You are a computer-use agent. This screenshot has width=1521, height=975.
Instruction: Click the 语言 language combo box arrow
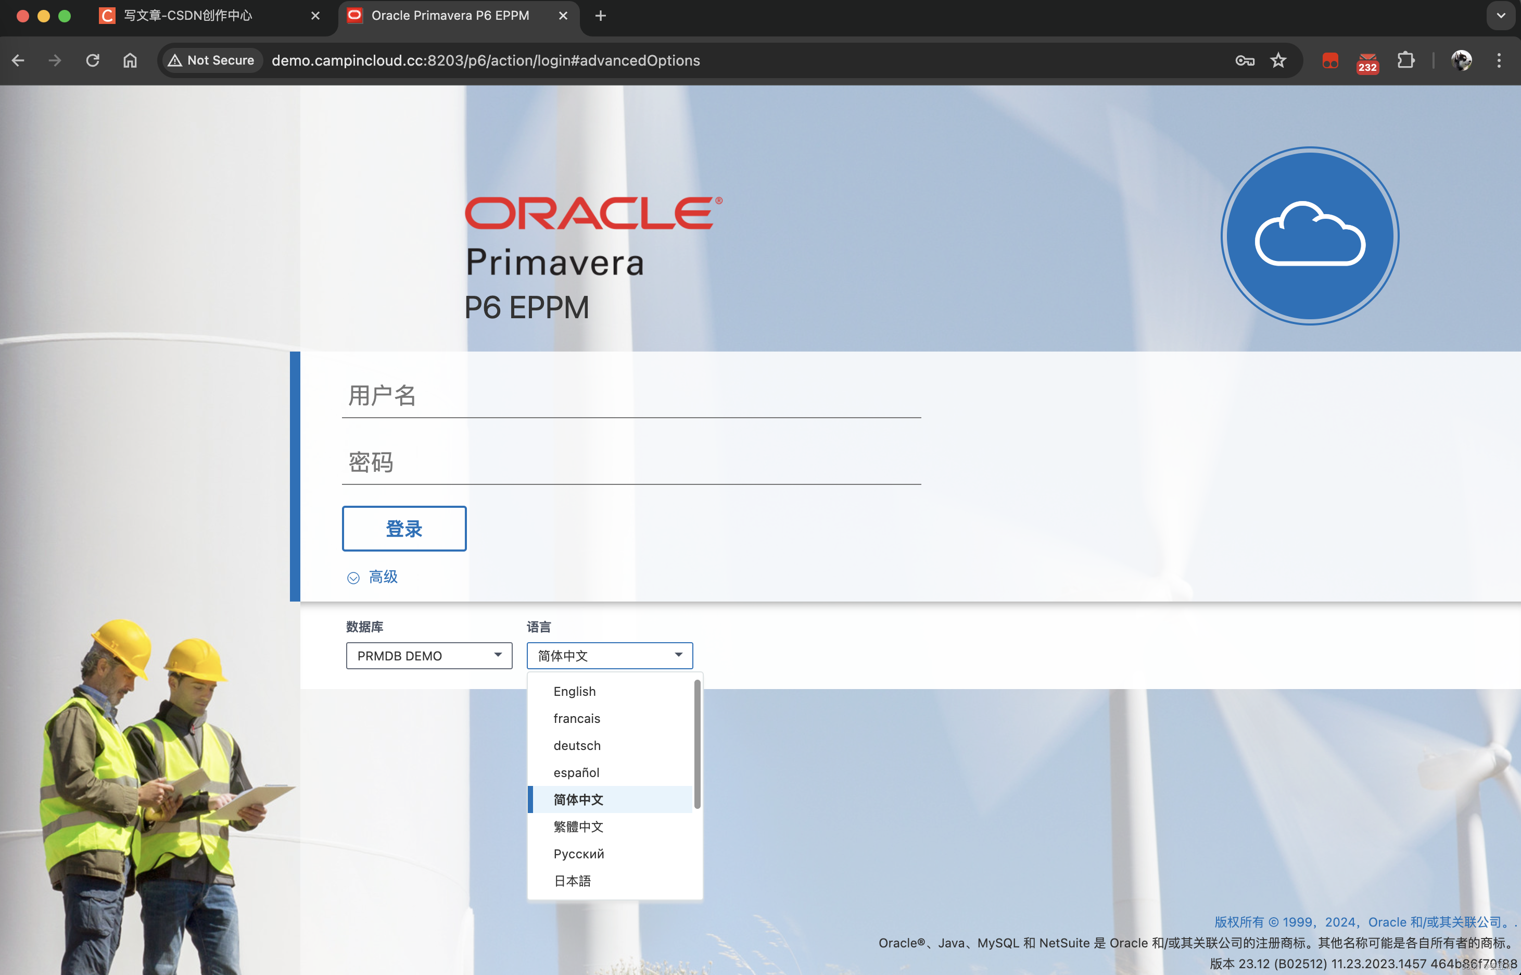point(678,655)
